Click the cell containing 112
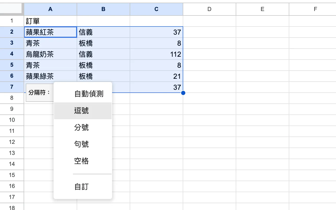The image size is (336, 210). click(x=156, y=54)
